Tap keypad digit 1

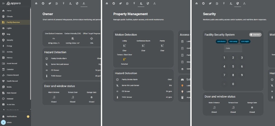pyautogui.click(x=224, y=58)
